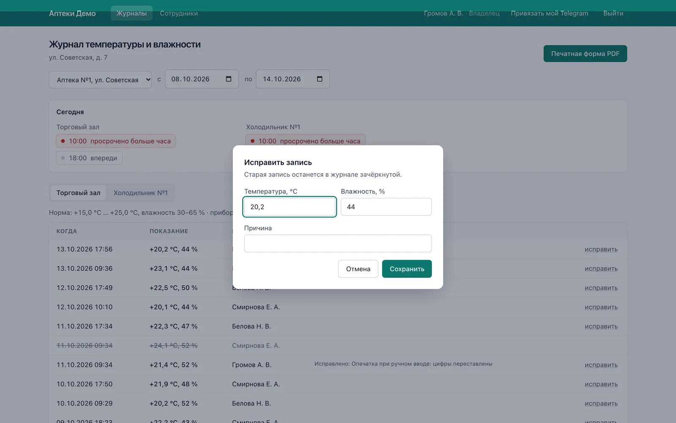Click the user name Громов А. В. in header
676x423 pixels.
pos(444,13)
